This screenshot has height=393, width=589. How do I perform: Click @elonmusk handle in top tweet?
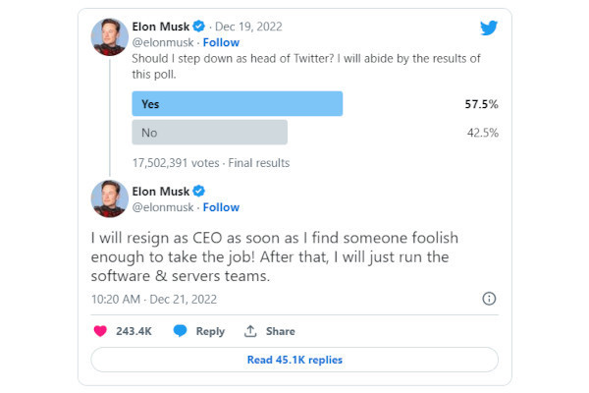point(163,42)
